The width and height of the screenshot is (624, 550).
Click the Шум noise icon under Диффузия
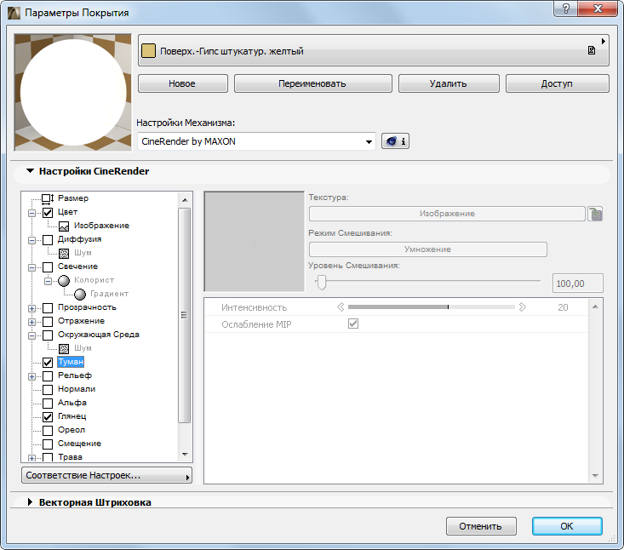(x=64, y=253)
